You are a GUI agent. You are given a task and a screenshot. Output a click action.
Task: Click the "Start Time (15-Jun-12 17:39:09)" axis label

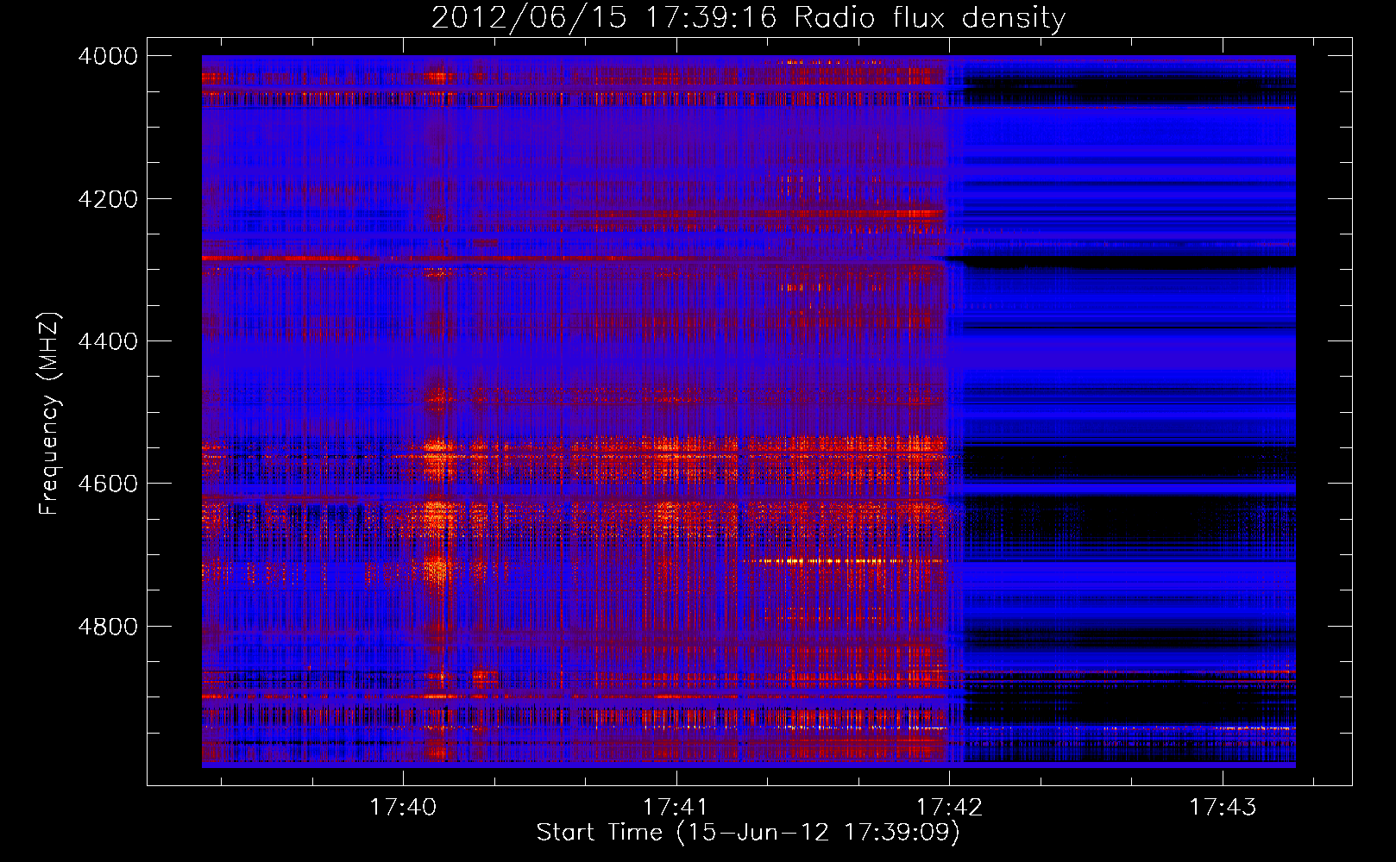[748, 833]
